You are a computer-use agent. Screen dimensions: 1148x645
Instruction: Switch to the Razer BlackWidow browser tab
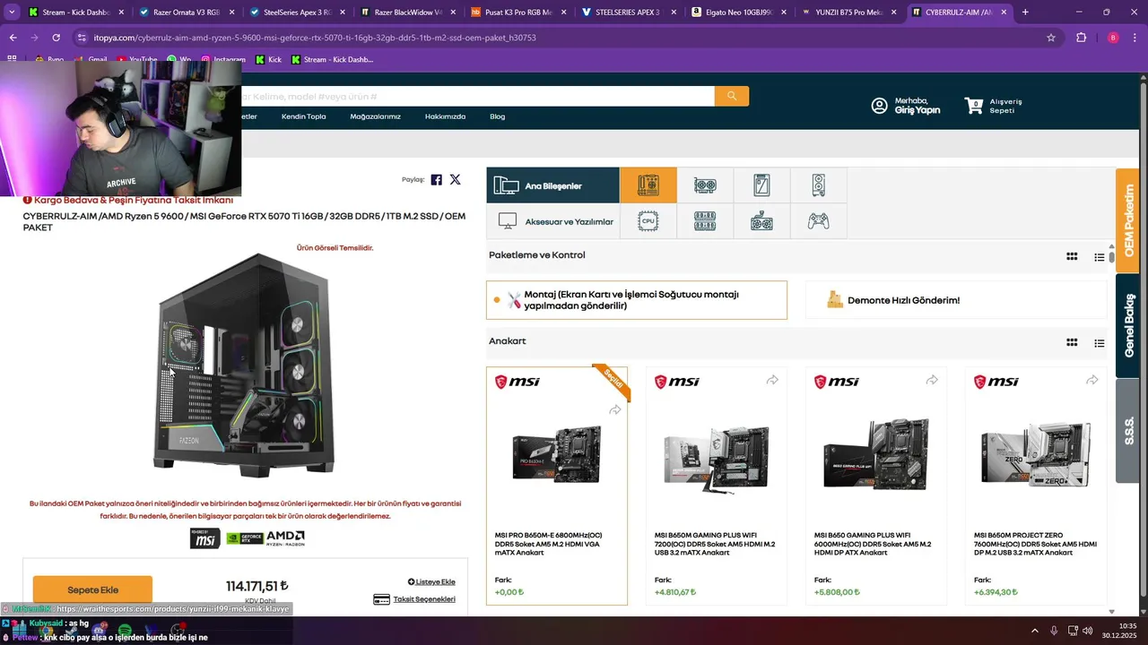(406, 13)
